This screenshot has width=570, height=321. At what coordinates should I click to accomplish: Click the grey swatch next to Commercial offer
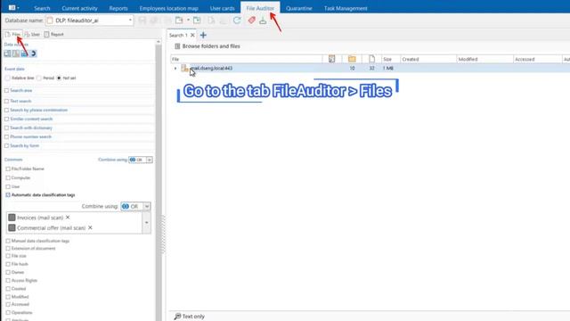coord(12,227)
